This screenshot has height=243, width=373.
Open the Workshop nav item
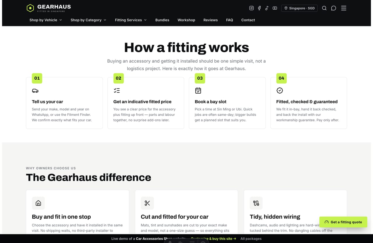click(186, 20)
